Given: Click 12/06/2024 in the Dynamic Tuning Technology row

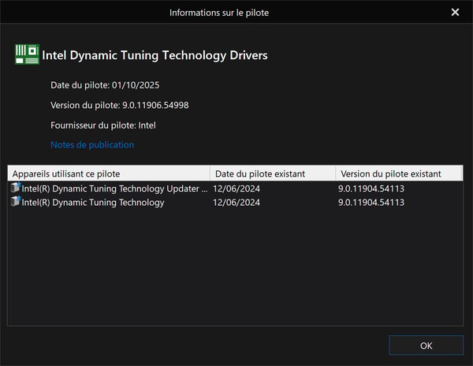Looking at the screenshot, I should (x=236, y=202).
